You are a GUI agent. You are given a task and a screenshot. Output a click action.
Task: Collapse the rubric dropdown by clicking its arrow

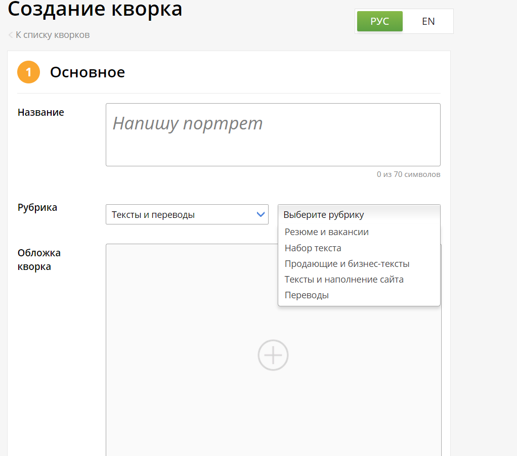click(261, 214)
